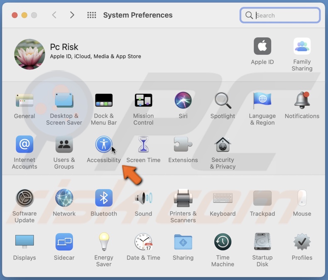Screen dimensions: 328x280
Task: Open the Accessibility preferences pane
Action: [103, 145]
